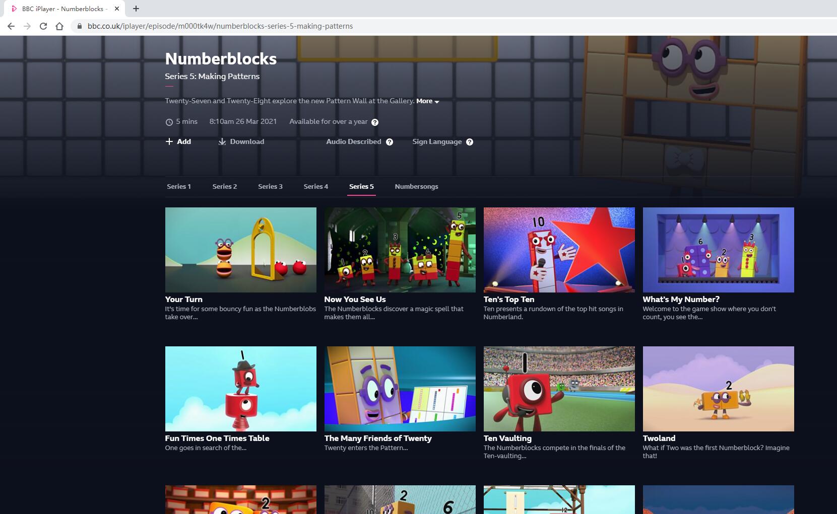Viewport: 837px width, 514px height.
Task: Click the padlock site info icon
Action: pos(80,26)
